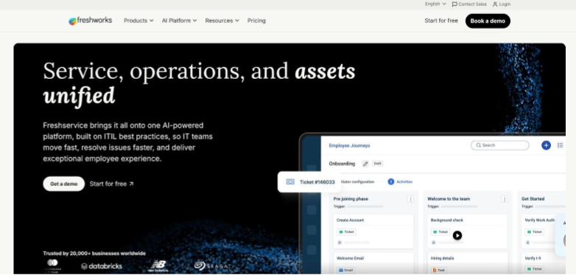Click Start for free with arrow in hero
The height and width of the screenshot is (275, 576).
pyautogui.click(x=112, y=184)
